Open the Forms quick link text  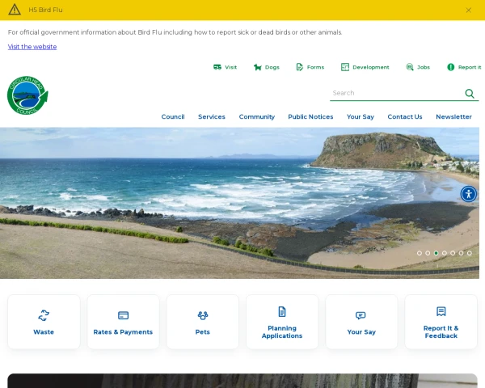[315, 67]
